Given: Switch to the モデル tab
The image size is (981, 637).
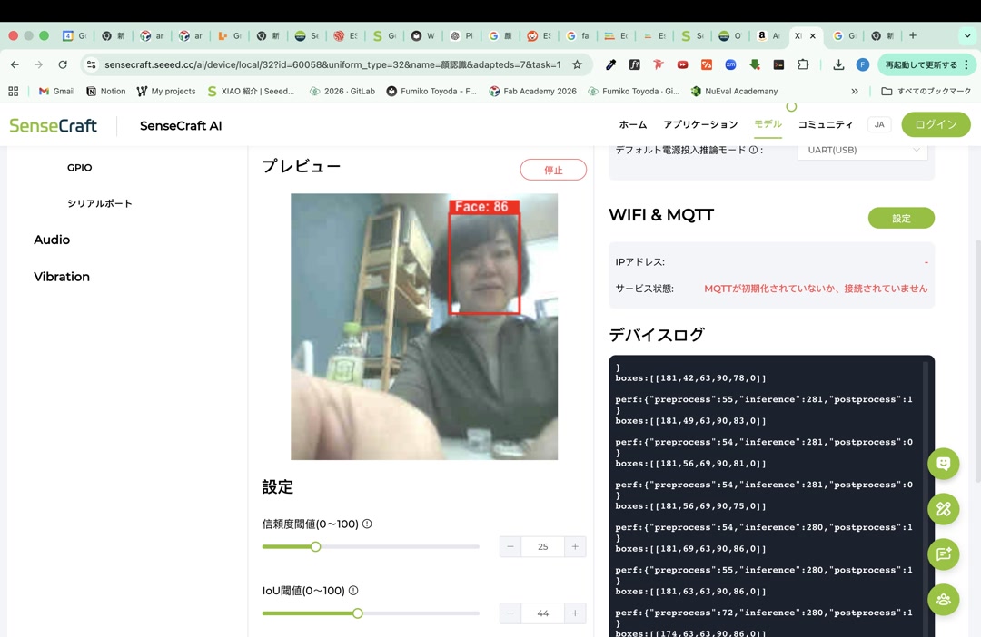Looking at the screenshot, I should (768, 124).
